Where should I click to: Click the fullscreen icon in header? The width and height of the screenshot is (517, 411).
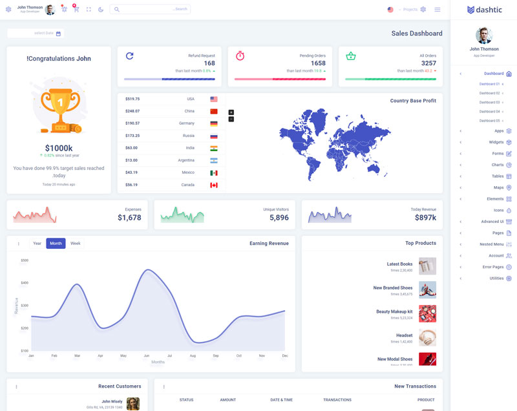(89, 9)
